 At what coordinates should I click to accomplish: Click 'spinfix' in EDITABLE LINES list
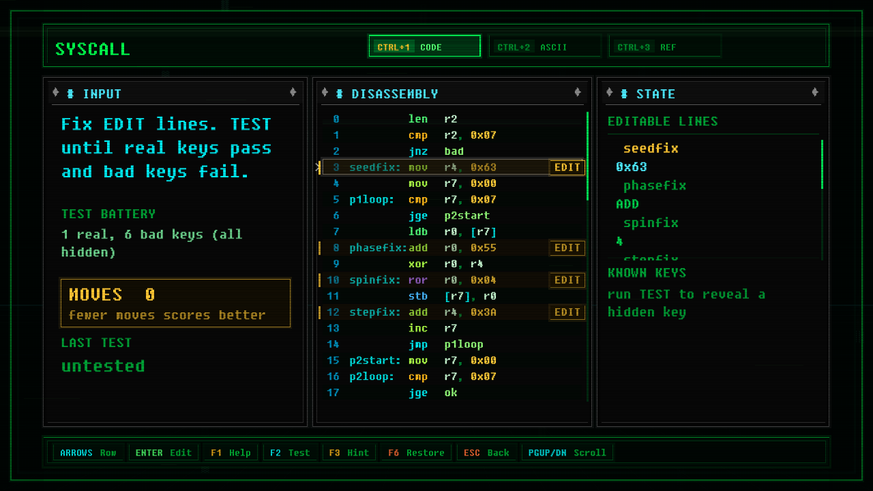pyautogui.click(x=651, y=223)
